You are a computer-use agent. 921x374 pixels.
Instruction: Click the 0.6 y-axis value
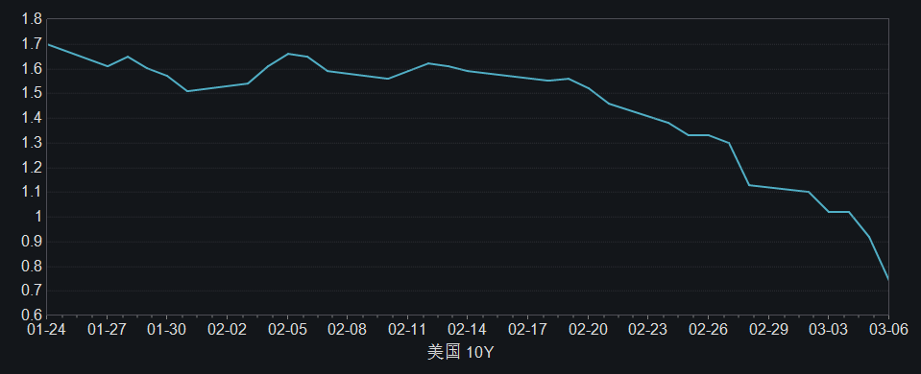(x=31, y=316)
